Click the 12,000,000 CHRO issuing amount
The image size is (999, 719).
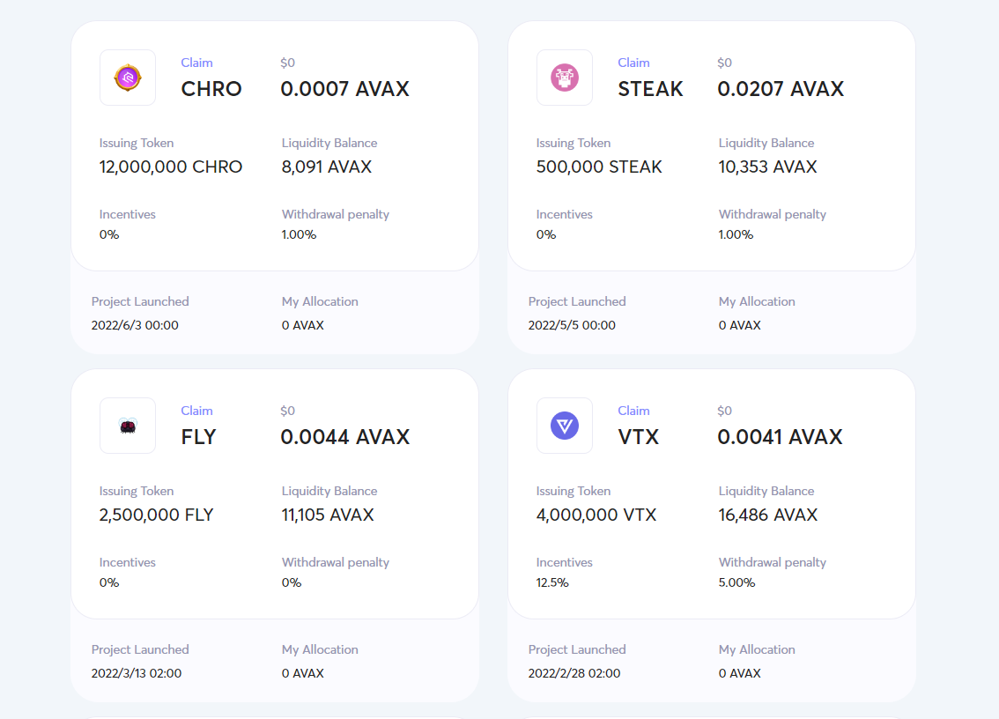pos(171,167)
